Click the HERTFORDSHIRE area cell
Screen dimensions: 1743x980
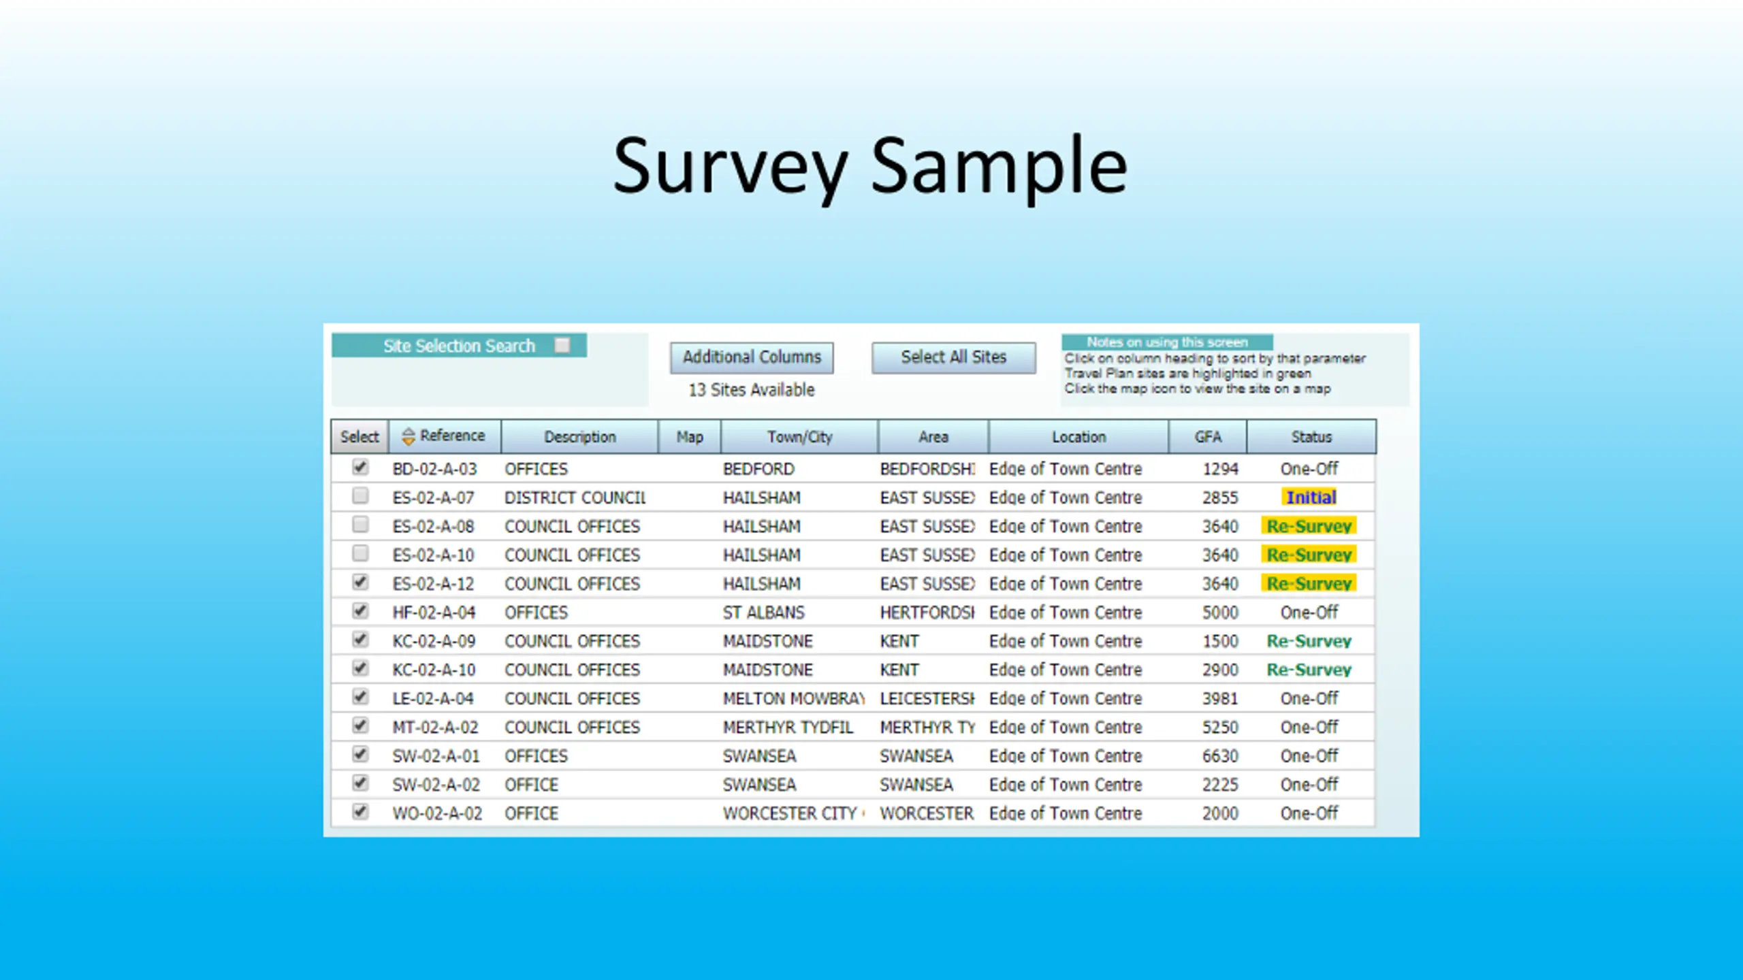(x=927, y=612)
